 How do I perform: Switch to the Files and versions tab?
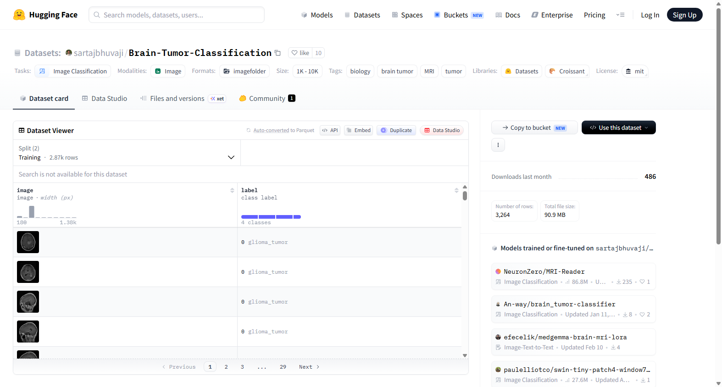(x=183, y=99)
